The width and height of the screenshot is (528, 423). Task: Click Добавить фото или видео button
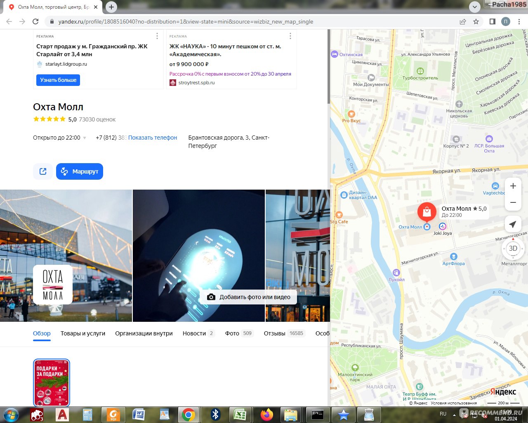[x=249, y=297]
